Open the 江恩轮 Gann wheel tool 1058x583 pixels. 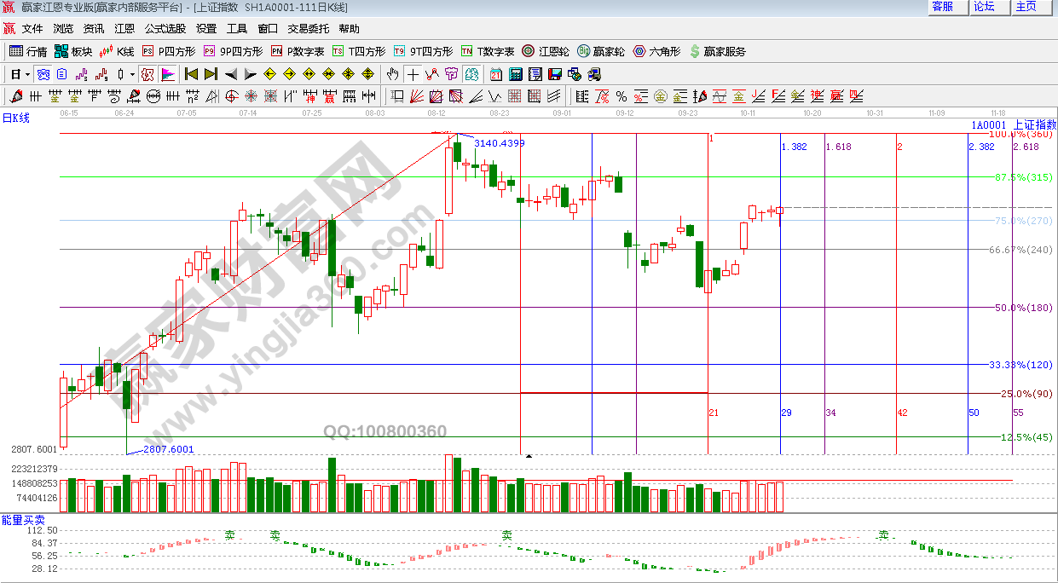tap(546, 51)
